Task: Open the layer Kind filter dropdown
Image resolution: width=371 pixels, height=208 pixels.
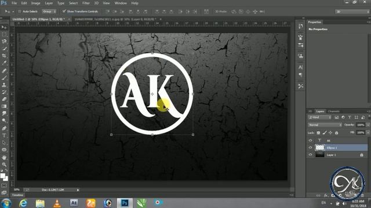Action: click(319, 117)
